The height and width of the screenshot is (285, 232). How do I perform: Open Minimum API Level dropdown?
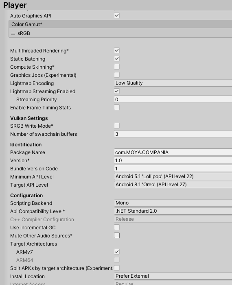click(x=173, y=176)
